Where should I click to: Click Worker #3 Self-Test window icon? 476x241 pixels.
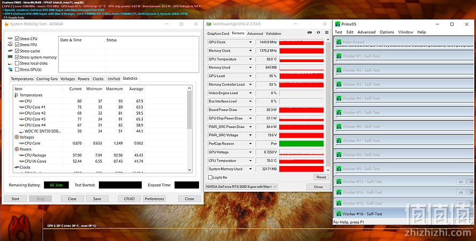339,84
